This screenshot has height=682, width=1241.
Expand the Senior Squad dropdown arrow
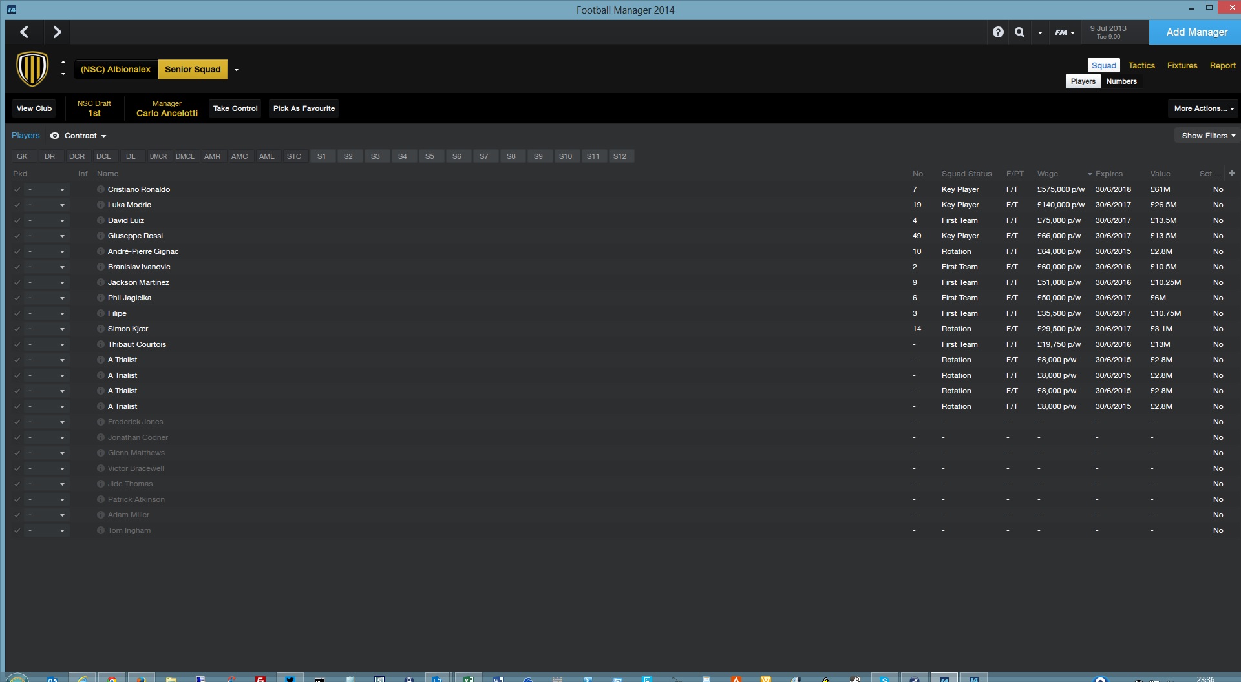point(237,70)
